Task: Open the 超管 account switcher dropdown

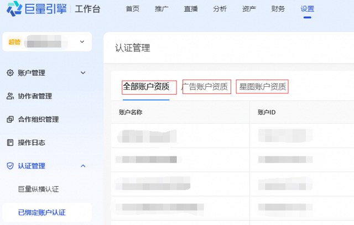Action: point(47,42)
